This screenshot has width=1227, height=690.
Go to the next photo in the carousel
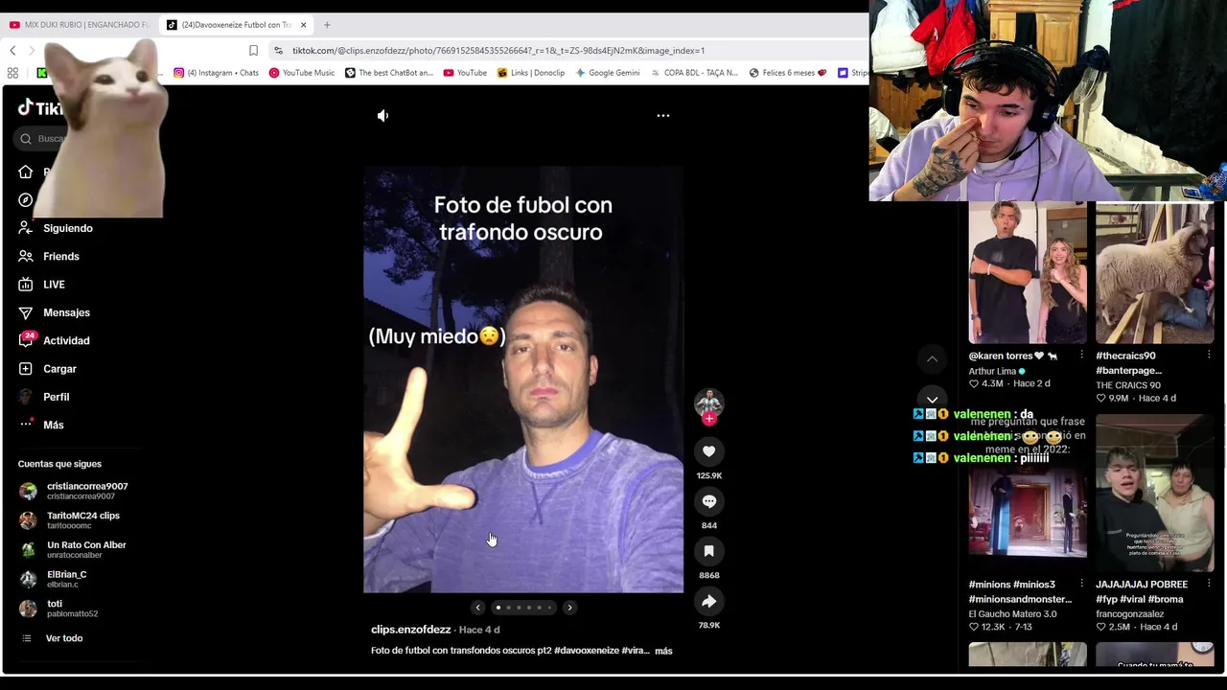569,608
